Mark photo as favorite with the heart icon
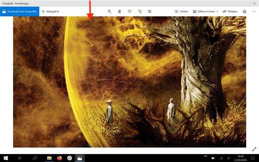Image resolution: width=259 pixels, height=162 pixels. 129,12
